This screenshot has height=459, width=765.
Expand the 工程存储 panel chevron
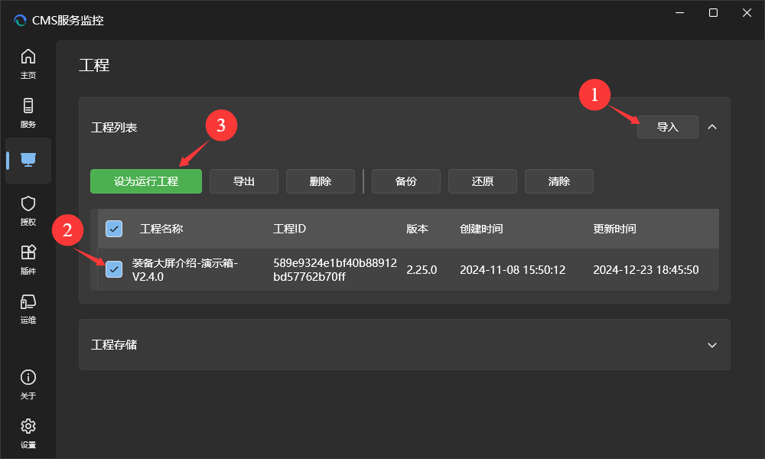[712, 345]
